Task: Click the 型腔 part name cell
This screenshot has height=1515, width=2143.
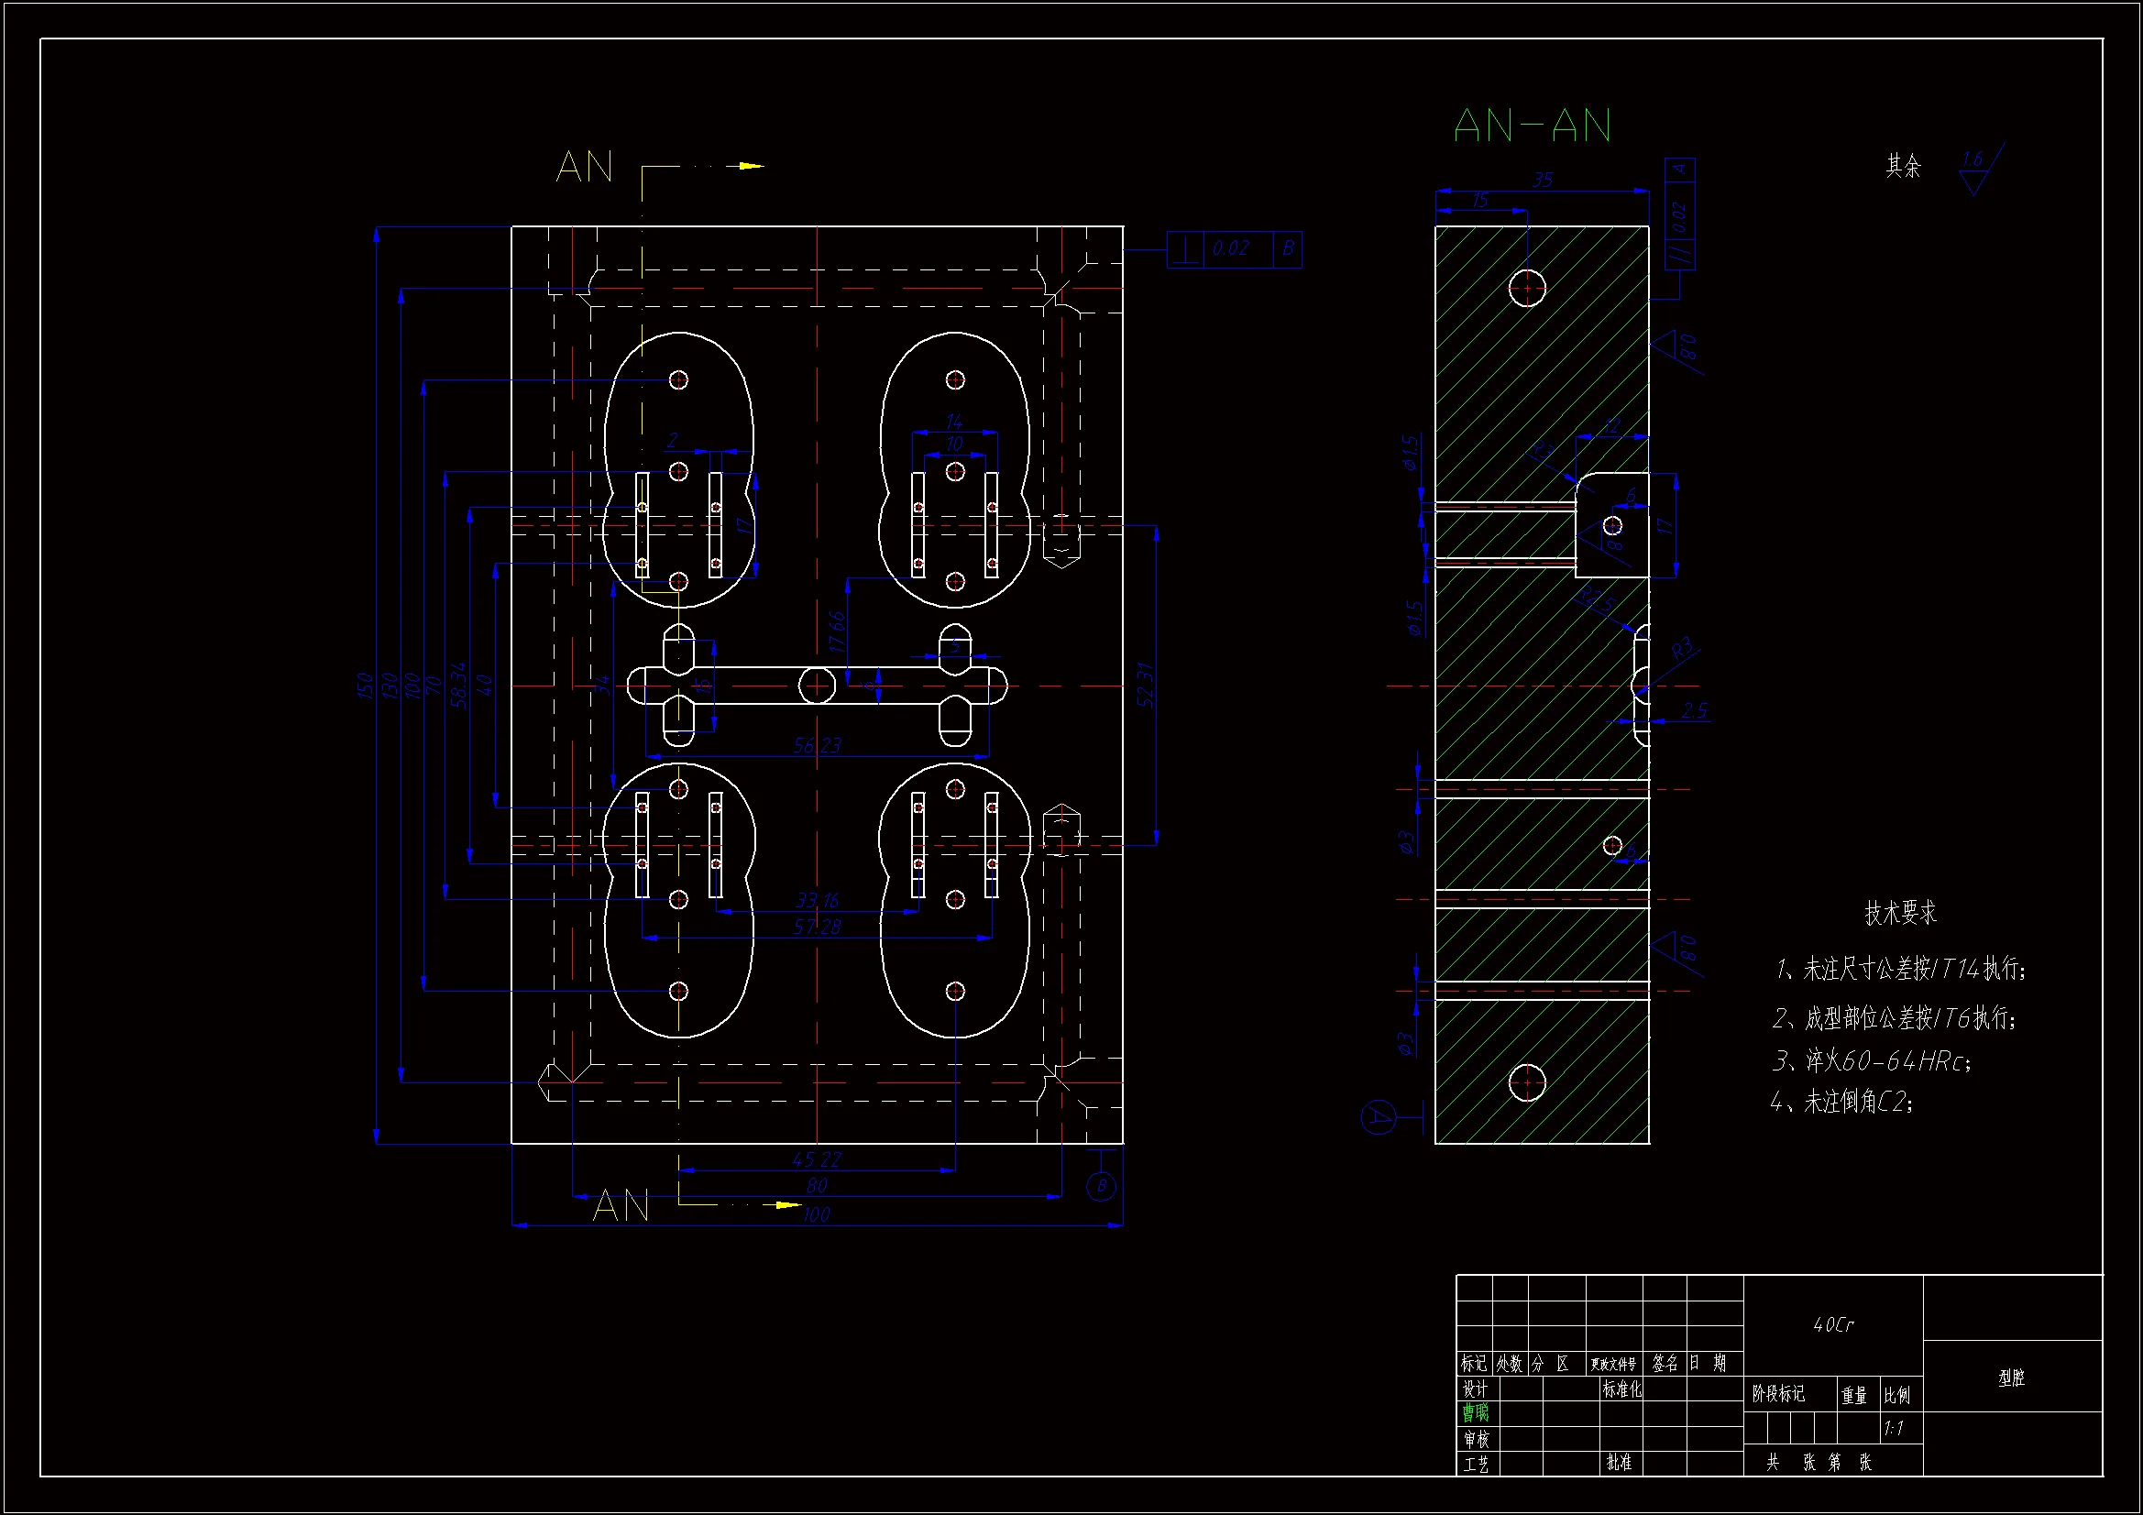Action: pos(2011,1378)
